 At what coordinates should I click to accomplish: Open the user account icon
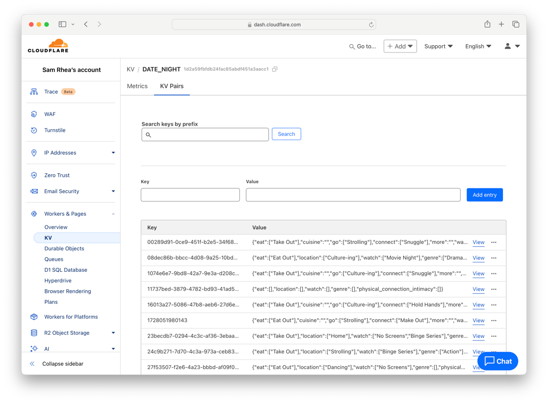coord(508,46)
